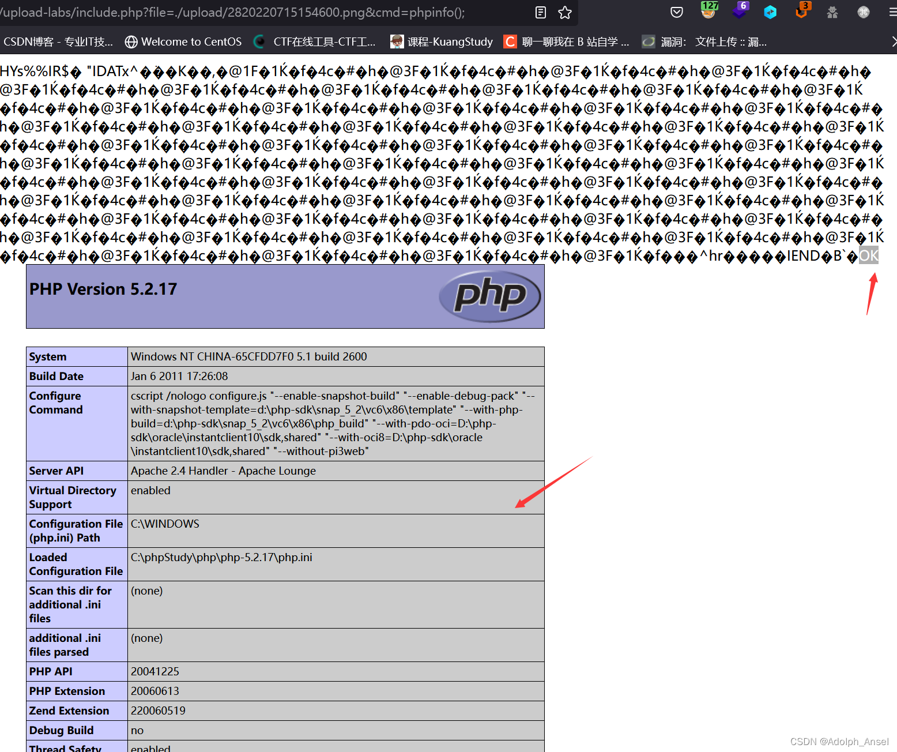897x752 pixels.
Task: Select the 'Server API' row label
Action: (56, 471)
